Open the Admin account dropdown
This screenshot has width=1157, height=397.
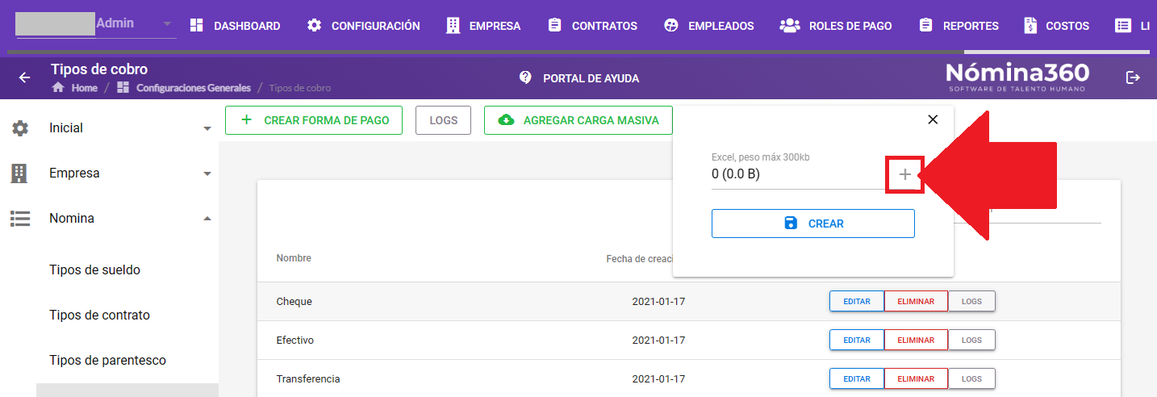[167, 24]
